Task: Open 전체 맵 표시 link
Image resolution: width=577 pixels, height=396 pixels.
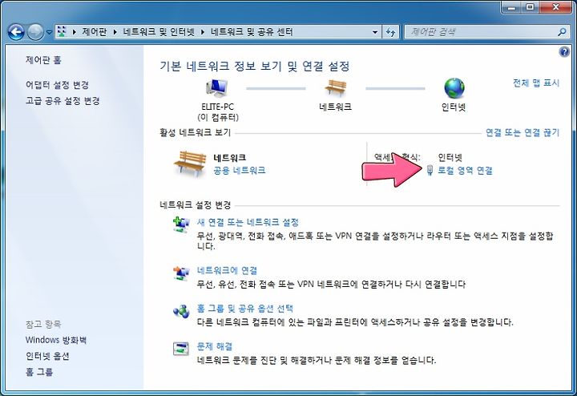Action: (536, 83)
